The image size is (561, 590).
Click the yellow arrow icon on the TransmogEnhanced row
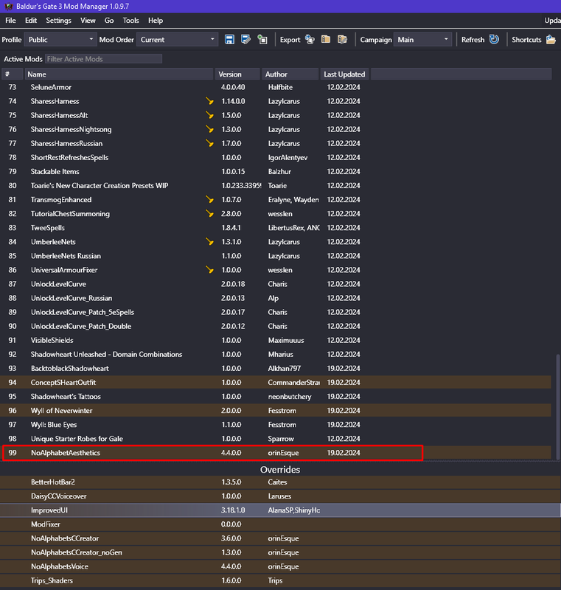click(x=210, y=199)
